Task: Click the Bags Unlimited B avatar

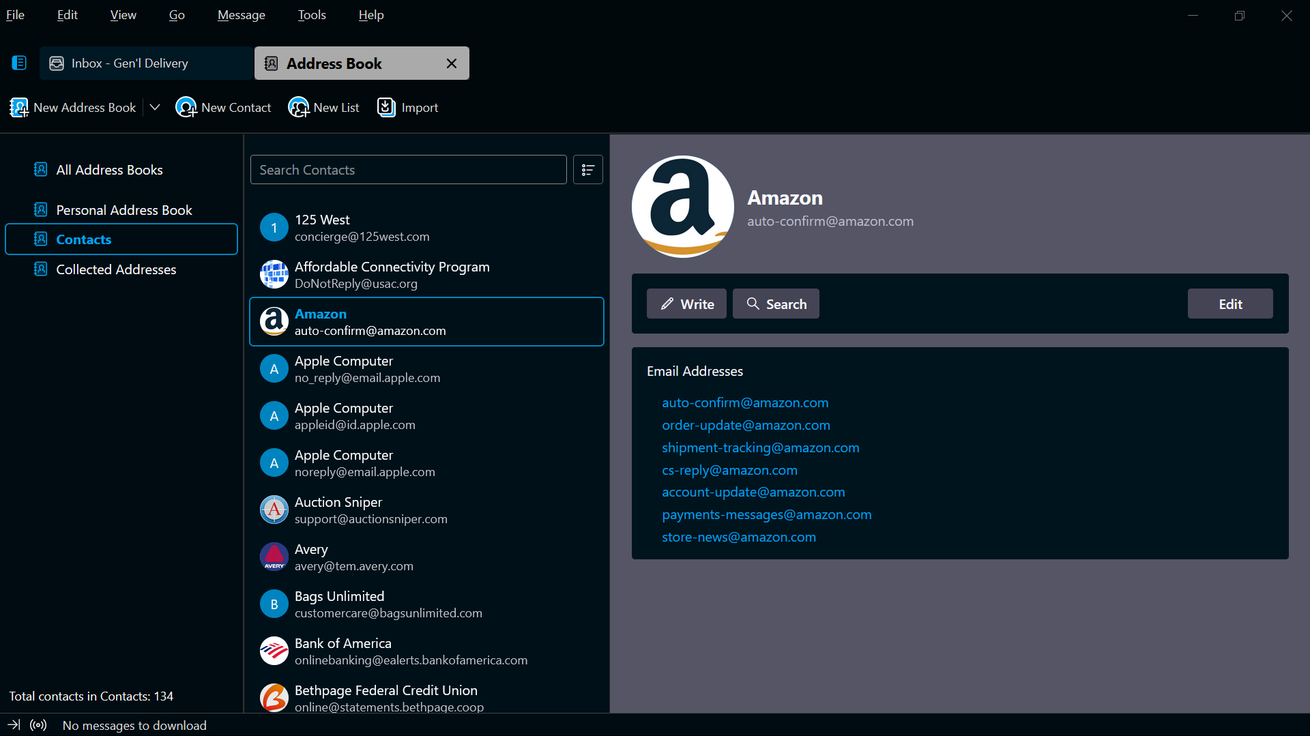Action: pos(274,604)
